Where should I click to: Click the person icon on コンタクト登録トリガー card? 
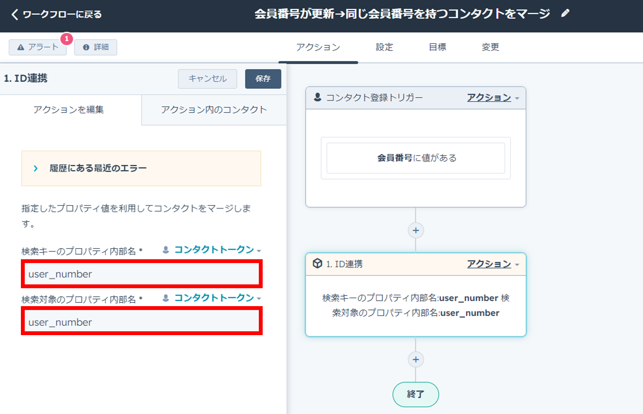point(317,97)
